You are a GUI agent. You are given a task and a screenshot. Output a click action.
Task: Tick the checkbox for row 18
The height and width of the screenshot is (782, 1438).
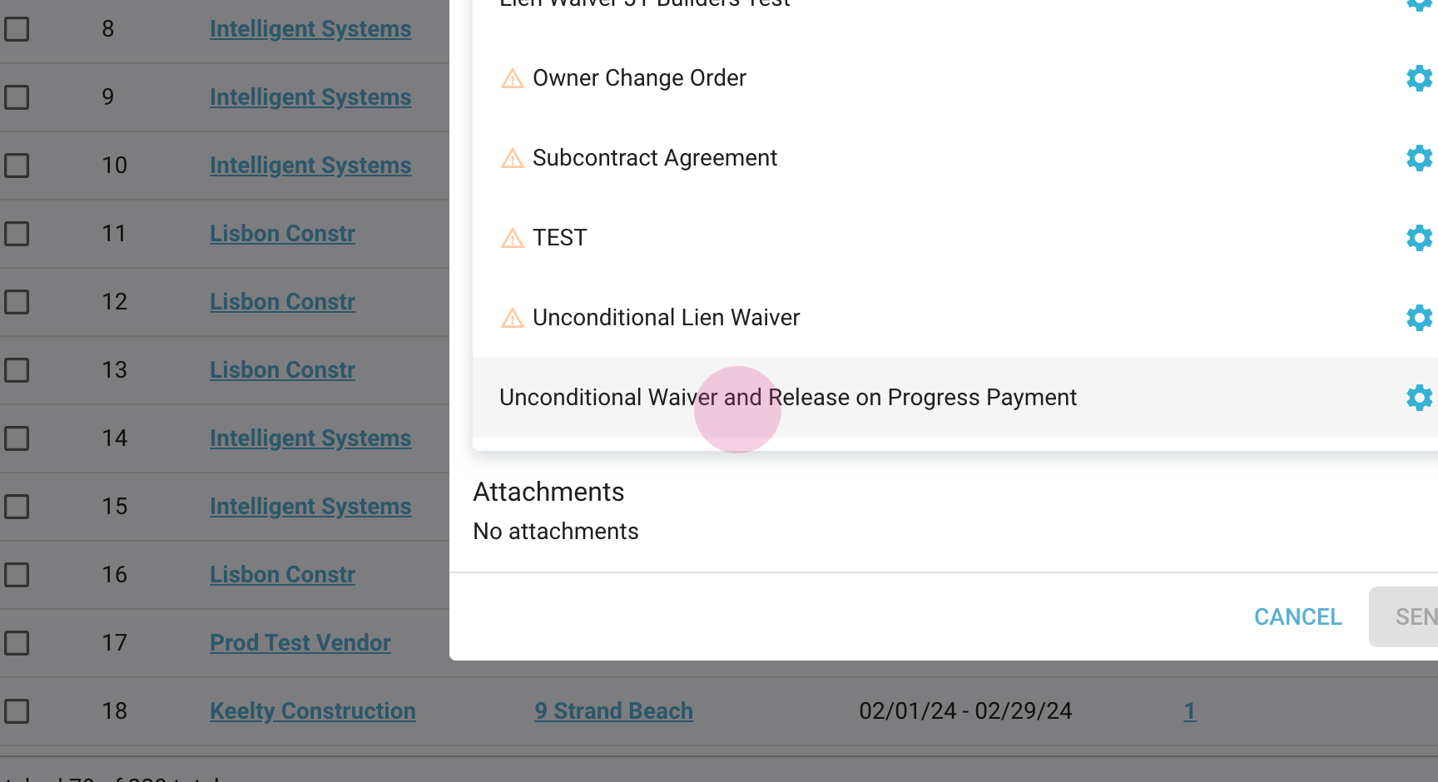tap(17, 711)
